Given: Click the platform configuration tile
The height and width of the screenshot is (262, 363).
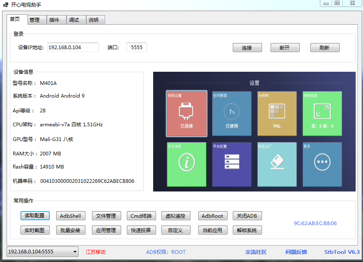Looking at the screenshot, I should [232, 164].
